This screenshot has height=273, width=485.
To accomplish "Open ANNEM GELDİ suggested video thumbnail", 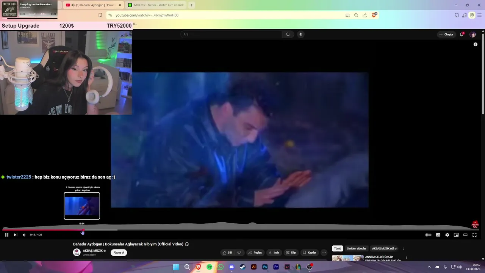I will 347,258.
